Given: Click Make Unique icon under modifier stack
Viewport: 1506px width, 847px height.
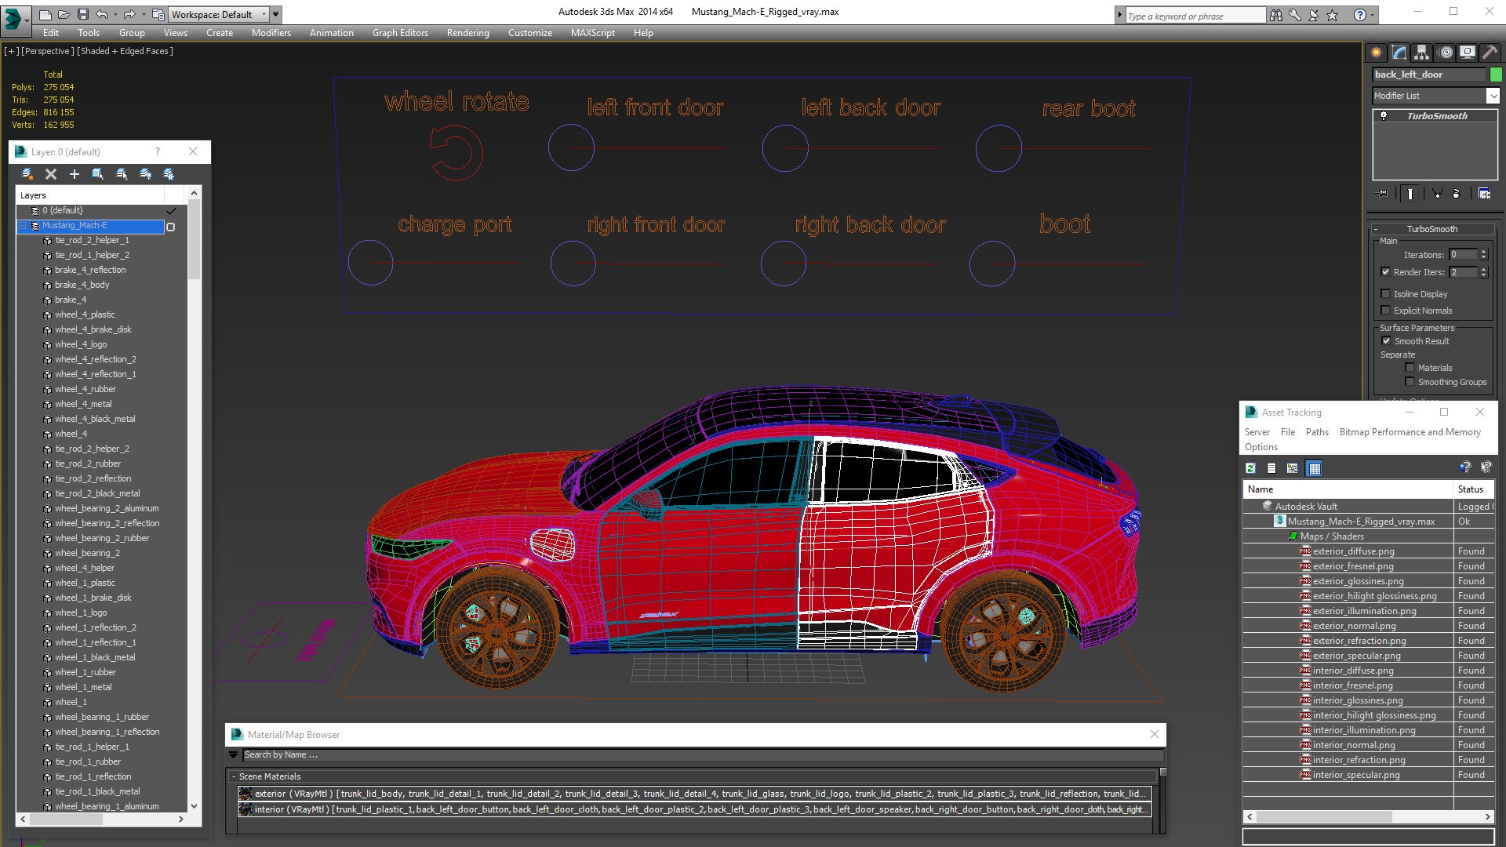Looking at the screenshot, I should point(1437,193).
